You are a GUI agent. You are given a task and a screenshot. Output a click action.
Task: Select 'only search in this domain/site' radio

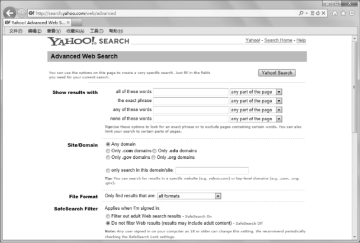tap(108, 170)
